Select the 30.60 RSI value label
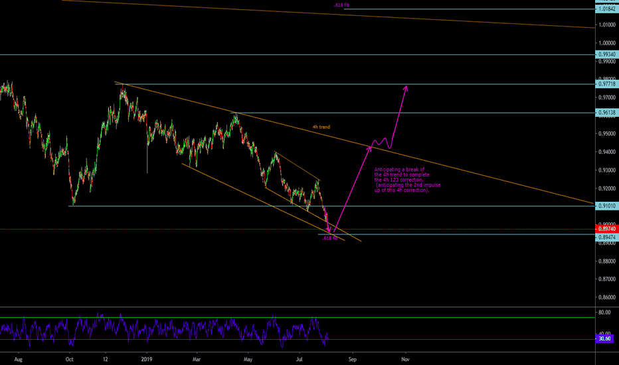Viewport: 619px width, 365px height. coord(604,339)
